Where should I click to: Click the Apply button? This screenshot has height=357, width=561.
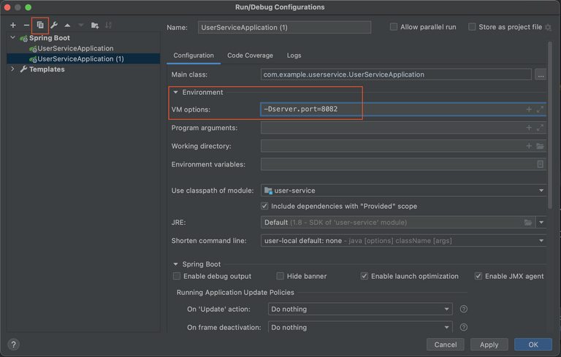(489, 345)
